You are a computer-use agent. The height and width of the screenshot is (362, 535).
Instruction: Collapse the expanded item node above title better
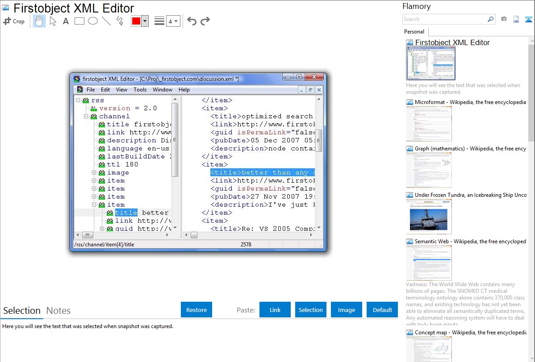[94, 205]
